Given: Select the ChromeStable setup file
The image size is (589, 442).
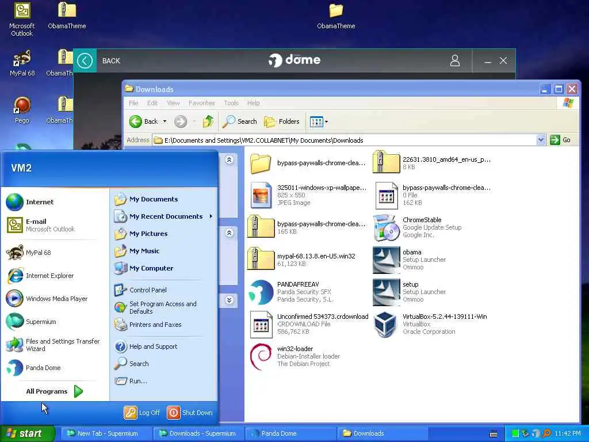Looking at the screenshot, I should [417, 227].
